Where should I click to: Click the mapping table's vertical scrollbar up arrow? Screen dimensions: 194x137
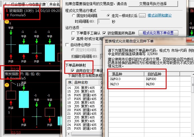tap(193, 74)
